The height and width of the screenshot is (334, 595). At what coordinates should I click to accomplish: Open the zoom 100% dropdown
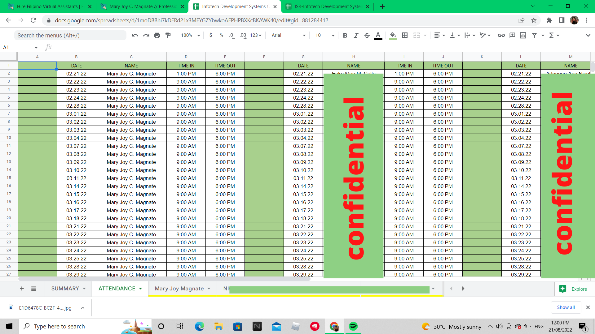(x=190, y=35)
